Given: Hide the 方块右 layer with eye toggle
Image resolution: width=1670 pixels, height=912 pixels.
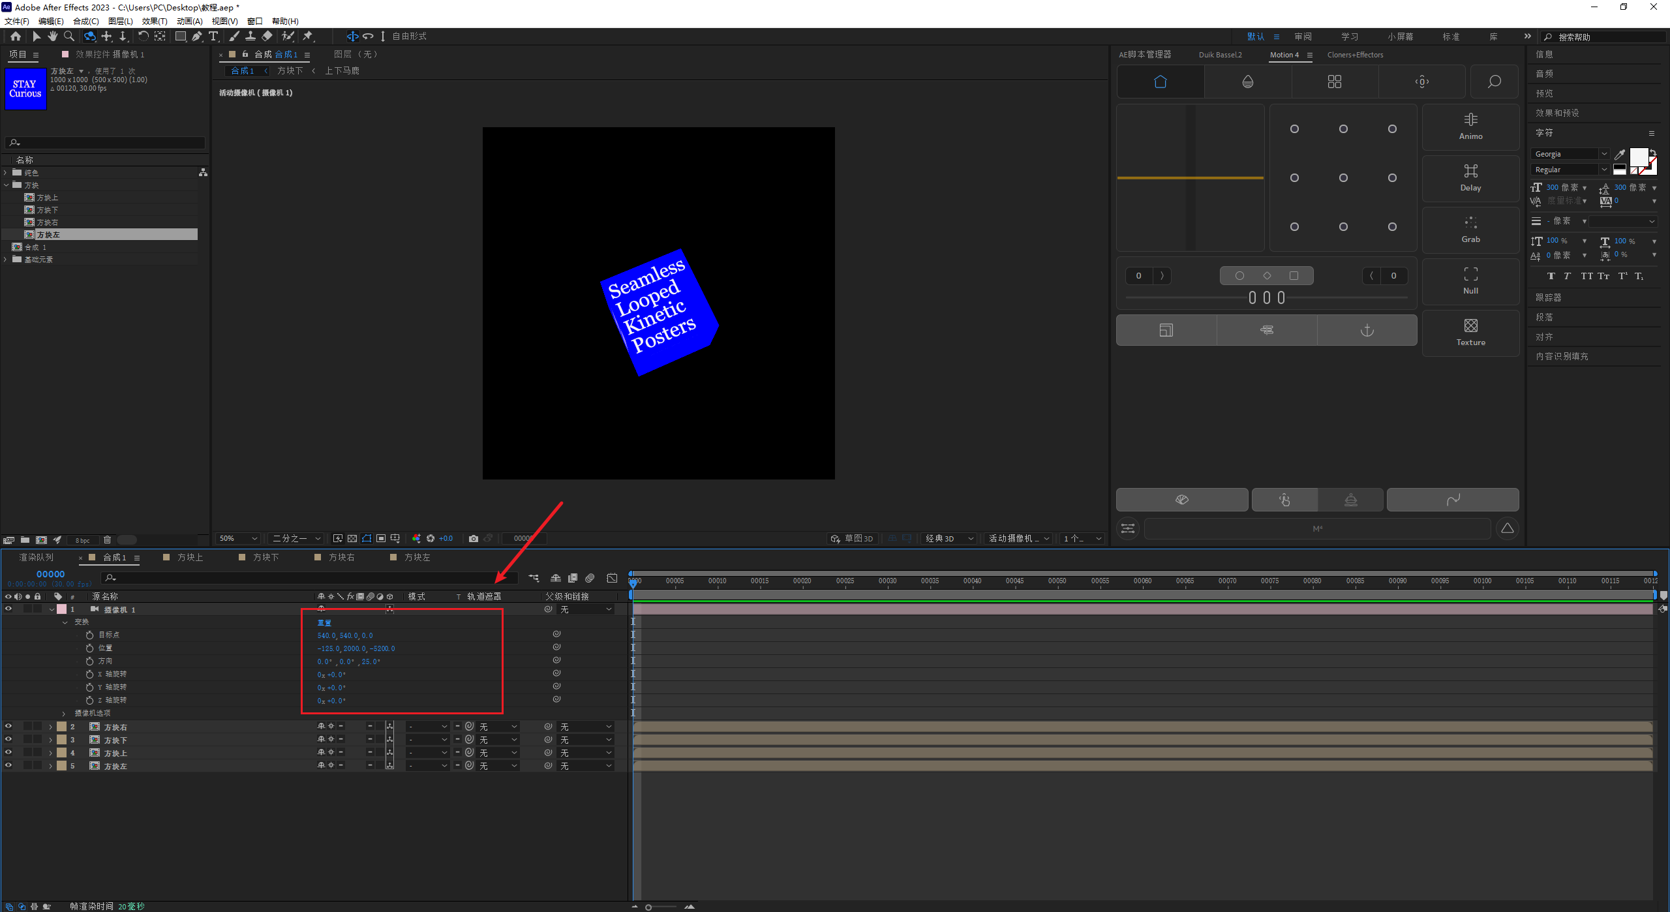Looking at the screenshot, I should (8, 726).
